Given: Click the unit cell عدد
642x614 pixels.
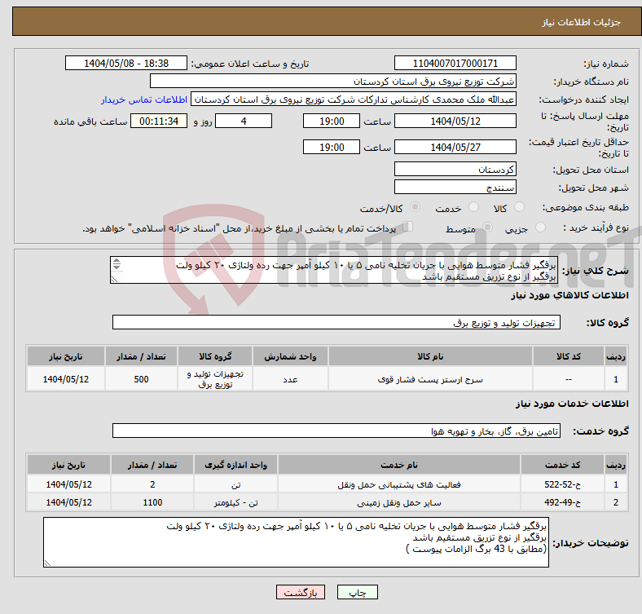Looking at the screenshot, I should coord(290,379).
